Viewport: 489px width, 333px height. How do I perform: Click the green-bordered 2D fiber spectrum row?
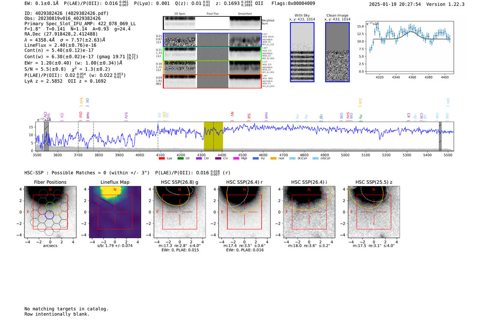click(212, 53)
